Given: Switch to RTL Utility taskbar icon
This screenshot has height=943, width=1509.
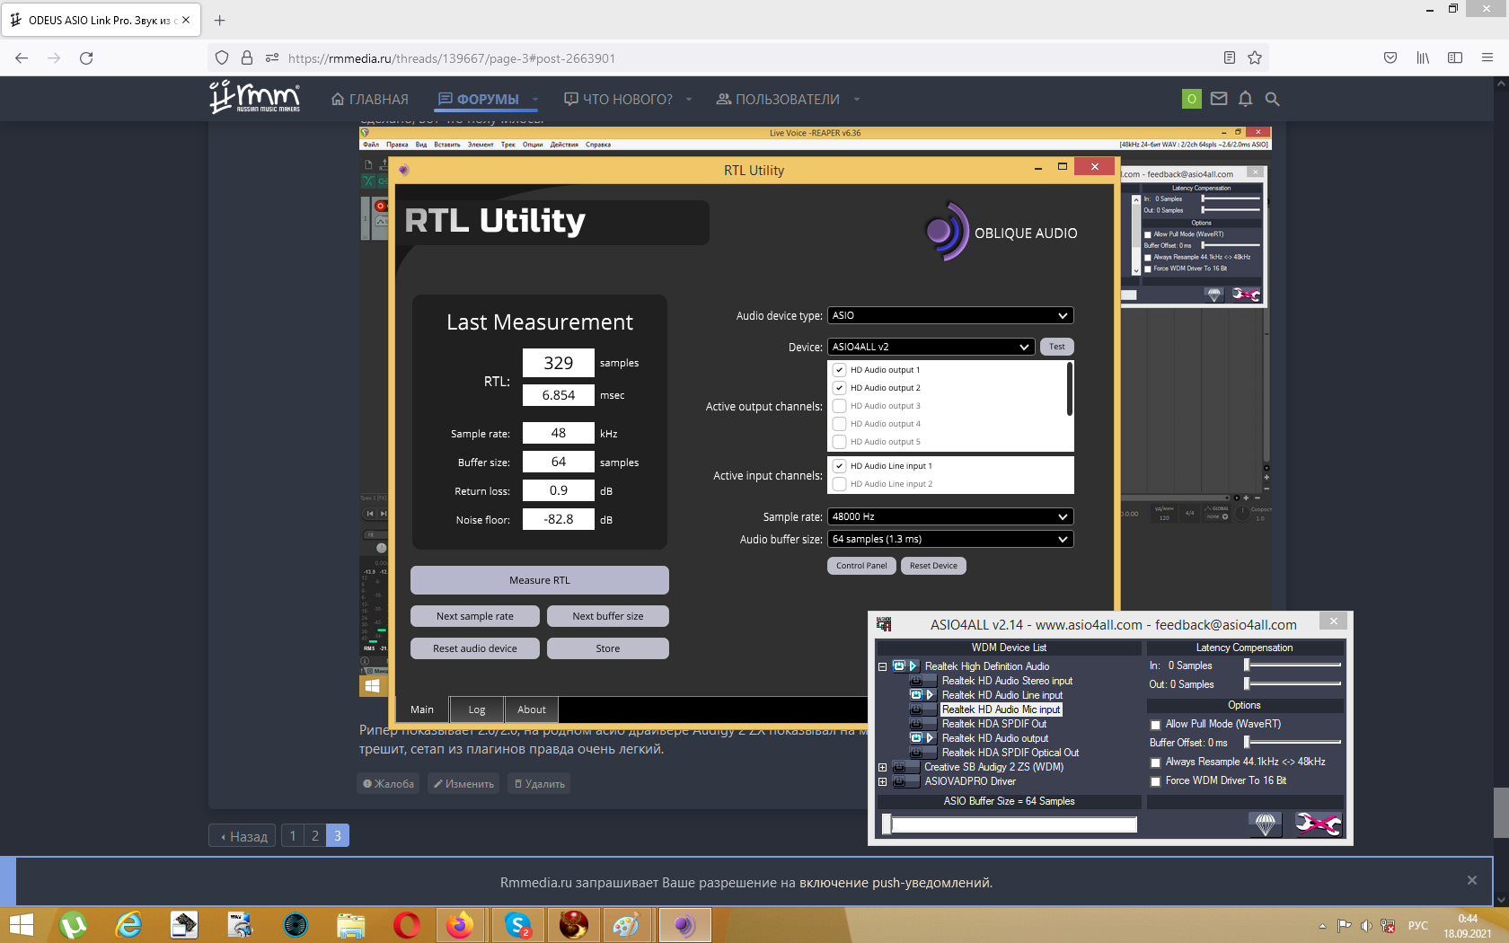Looking at the screenshot, I should (x=684, y=924).
